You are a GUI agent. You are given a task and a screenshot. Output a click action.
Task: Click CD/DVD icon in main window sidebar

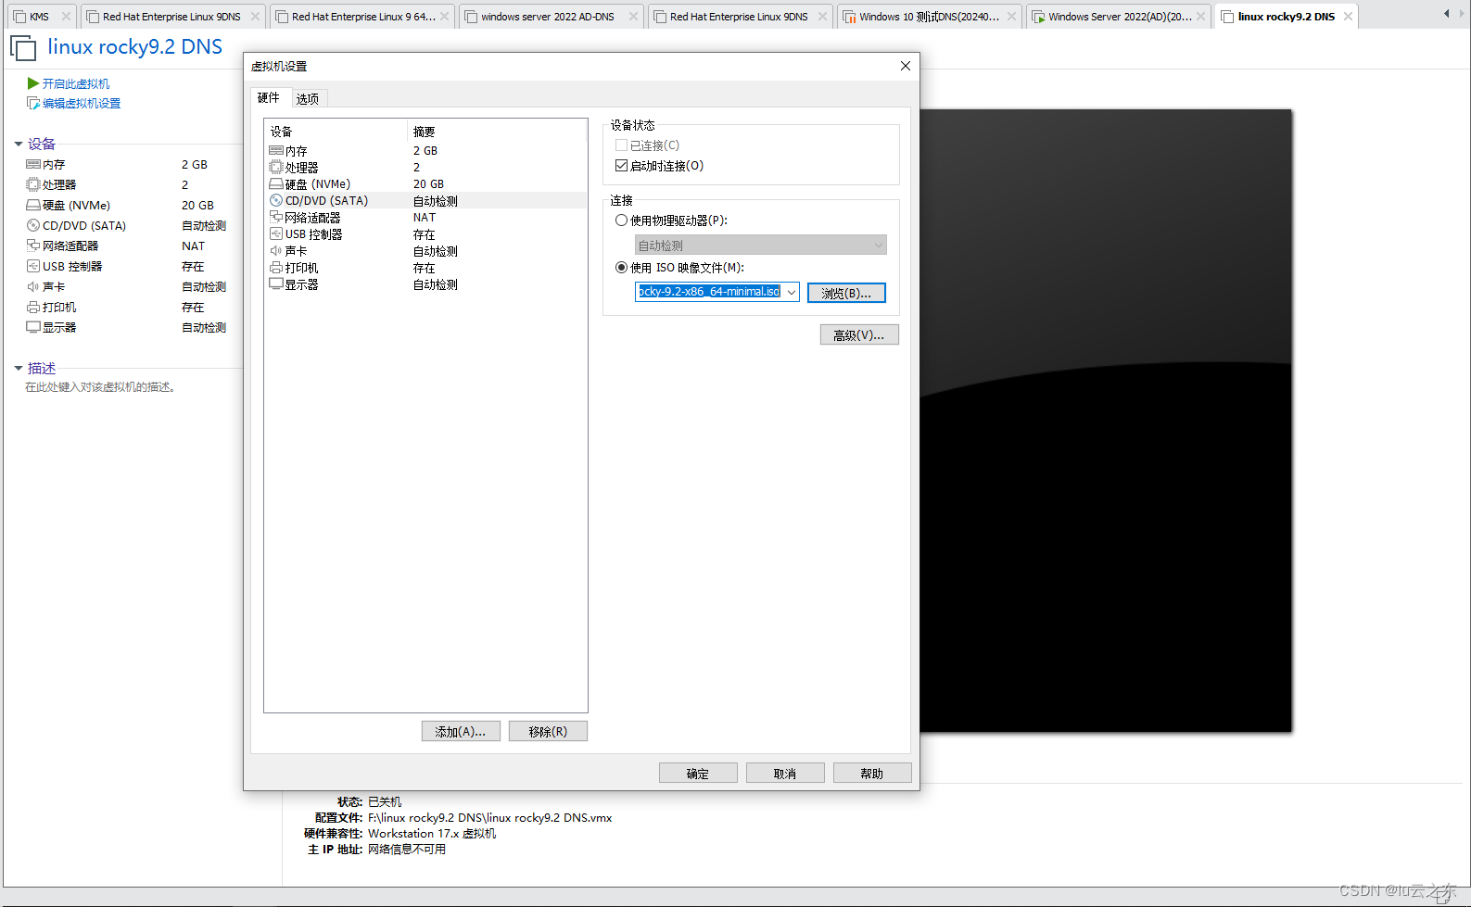click(33, 225)
